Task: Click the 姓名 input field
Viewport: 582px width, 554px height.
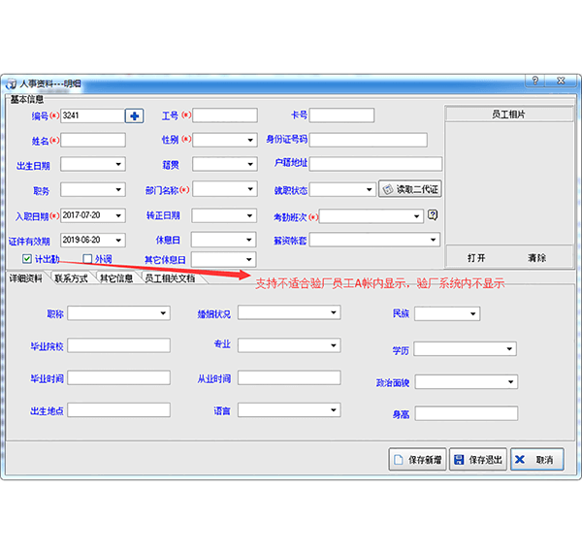Action: (x=93, y=141)
